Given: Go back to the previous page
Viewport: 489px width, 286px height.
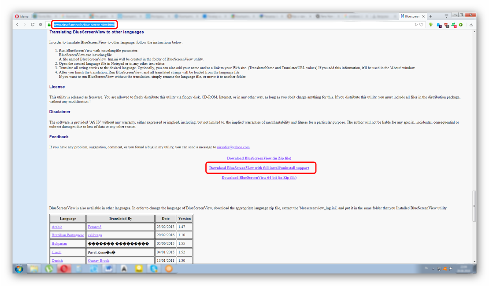Looking at the screenshot, I should [18, 25].
